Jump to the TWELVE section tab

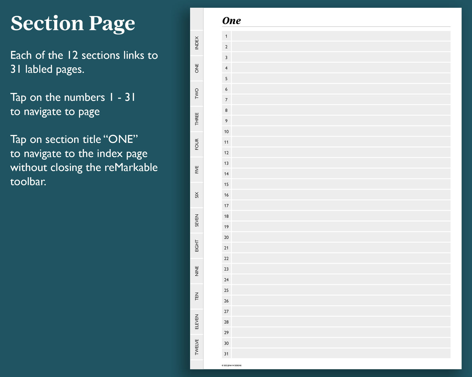tap(197, 347)
